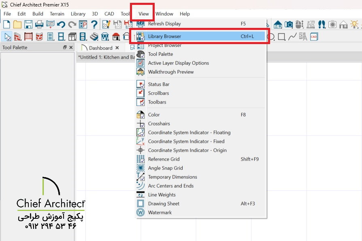
Task: Select the brick Wall tool
Action: 17,36
